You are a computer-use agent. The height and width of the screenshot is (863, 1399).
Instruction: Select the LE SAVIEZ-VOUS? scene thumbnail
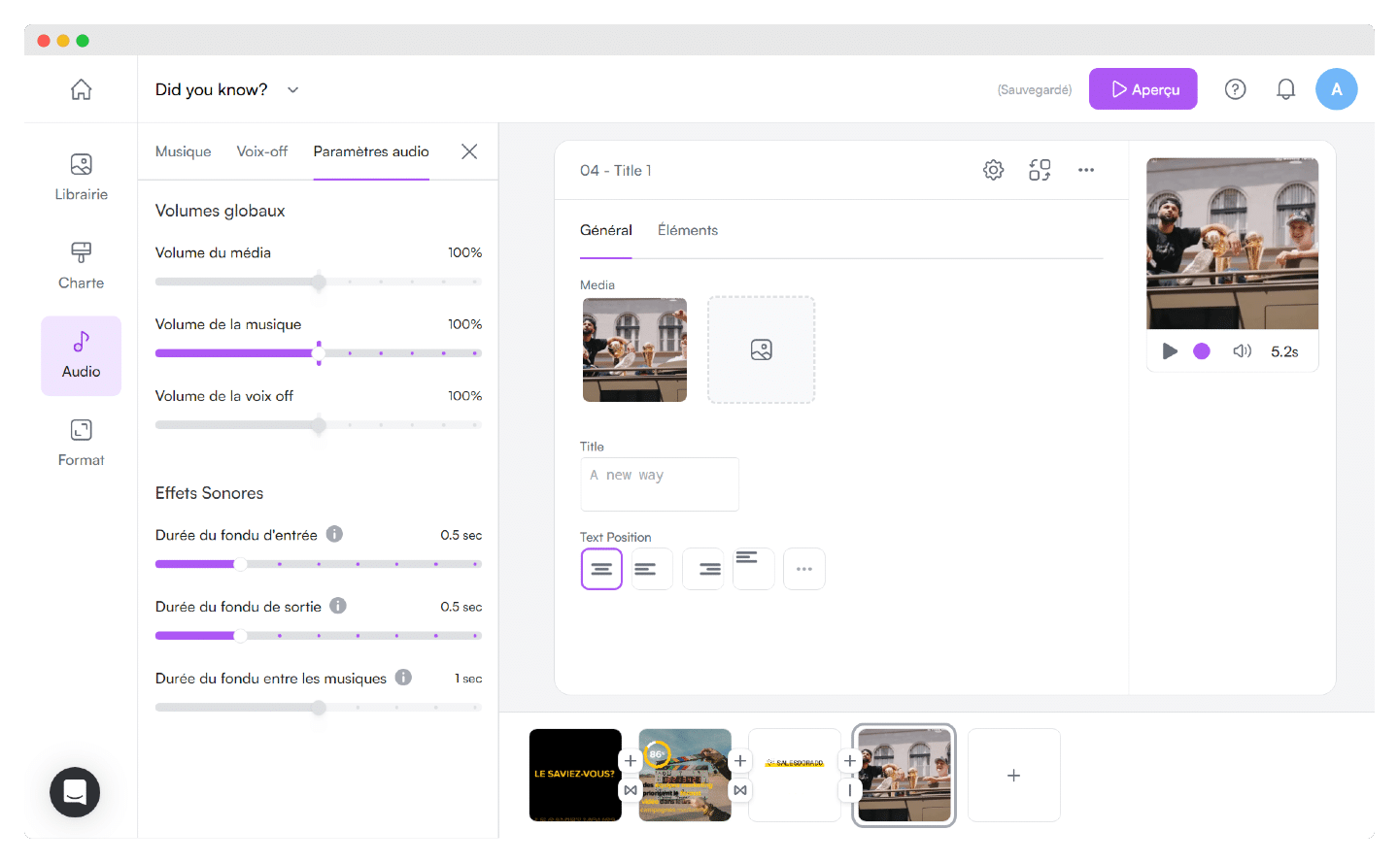point(575,776)
